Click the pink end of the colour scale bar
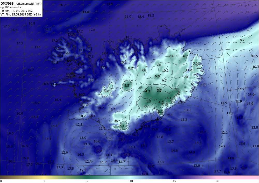The width and height of the screenshot is (259, 183). pyautogui.click(x=238, y=177)
